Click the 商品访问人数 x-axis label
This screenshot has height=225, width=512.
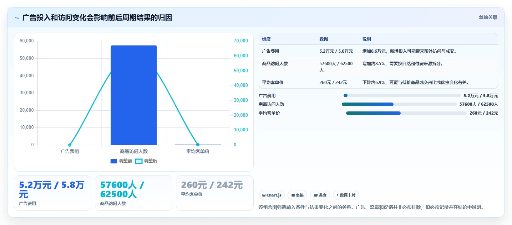pyautogui.click(x=134, y=151)
